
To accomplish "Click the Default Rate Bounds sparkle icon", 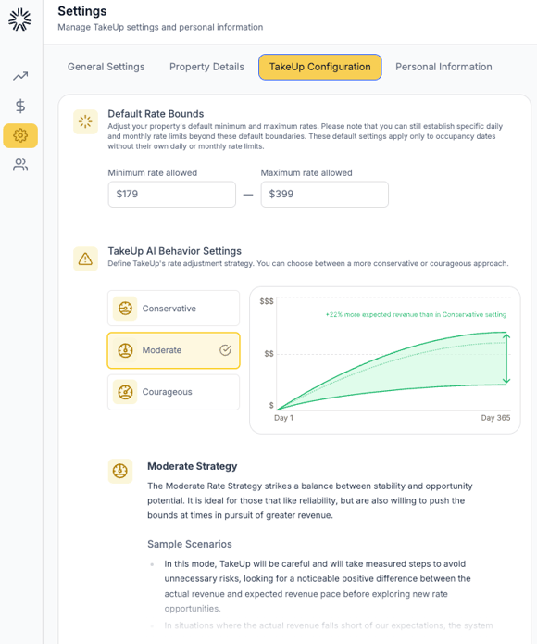I will [85, 121].
